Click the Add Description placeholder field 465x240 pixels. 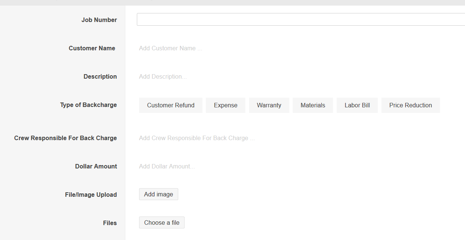pyautogui.click(x=163, y=77)
